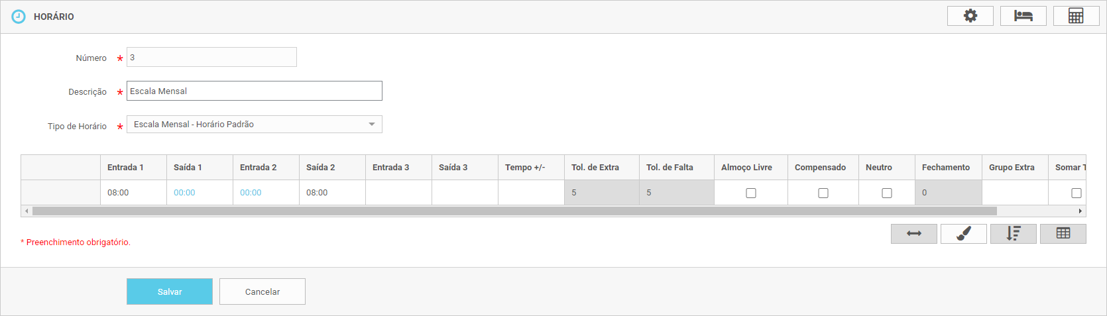Open the Tipo de Horário dropdown
Screen dimensions: 1107x316
pyautogui.click(x=254, y=125)
